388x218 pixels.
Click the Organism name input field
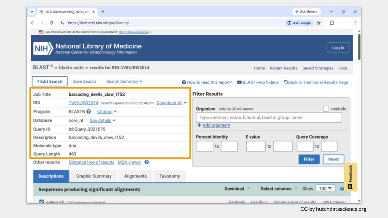point(269,117)
